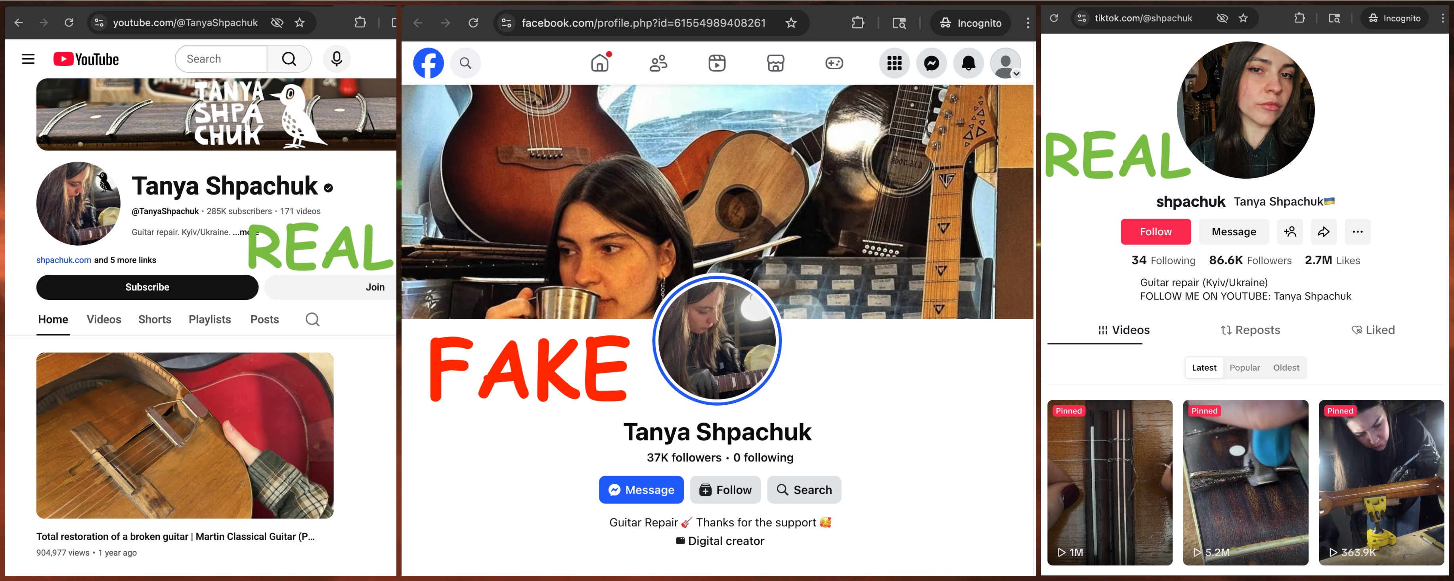This screenshot has height=581, width=1454.
Task: Open Facebook menu grid icon
Action: pos(894,63)
